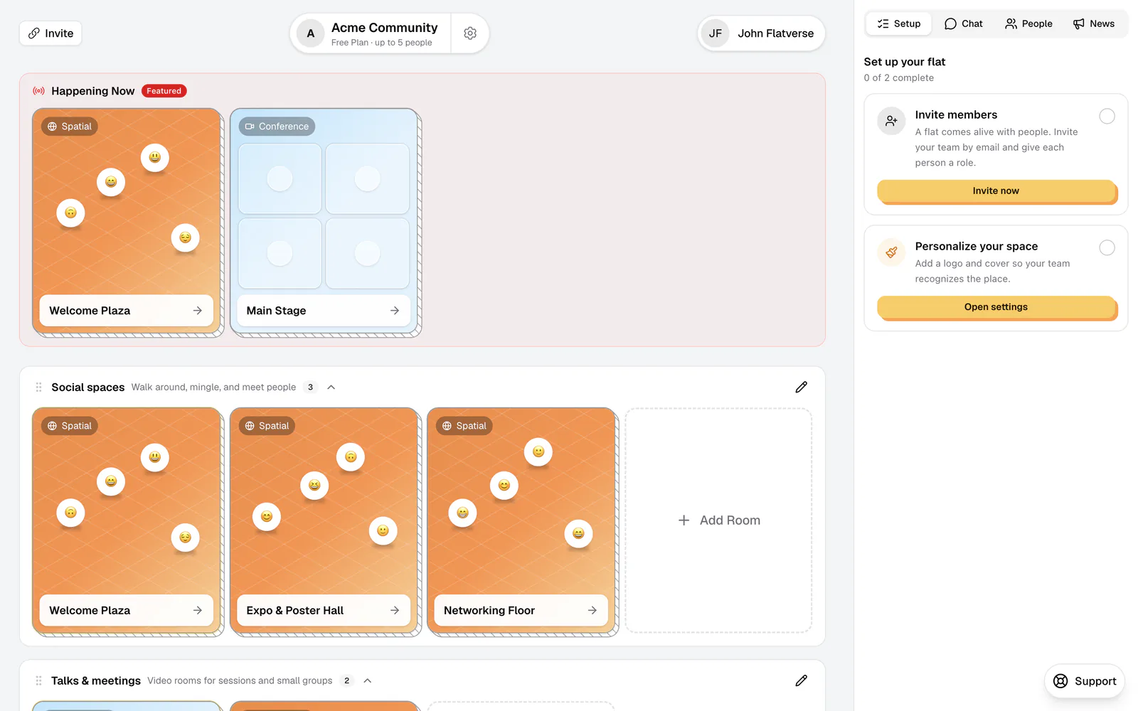The image size is (1138, 711).
Task: Switch to the People tab
Action: tap(1028, 23)
